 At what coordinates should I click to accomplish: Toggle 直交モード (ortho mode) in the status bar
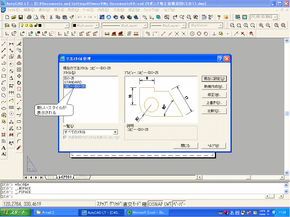132,204
